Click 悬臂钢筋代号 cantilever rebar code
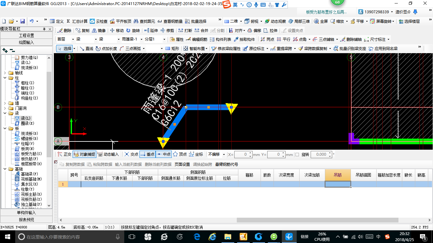 (227, 164)
